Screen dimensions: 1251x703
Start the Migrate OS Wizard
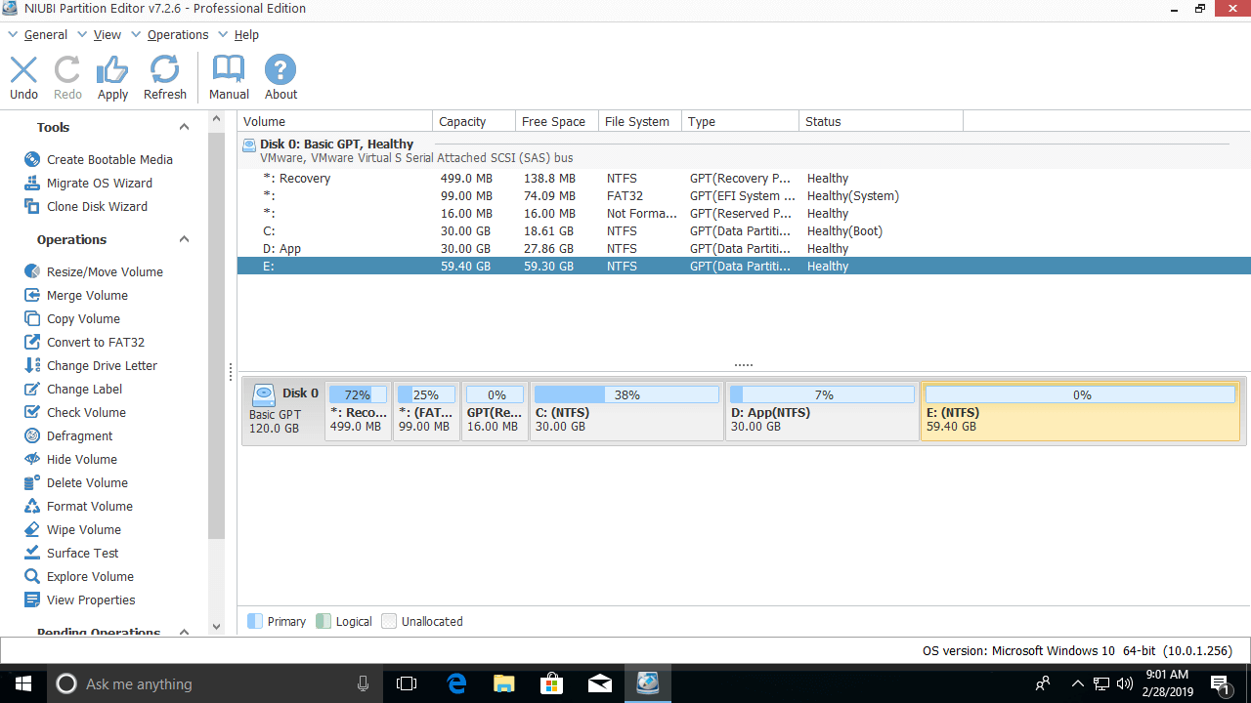99,183
